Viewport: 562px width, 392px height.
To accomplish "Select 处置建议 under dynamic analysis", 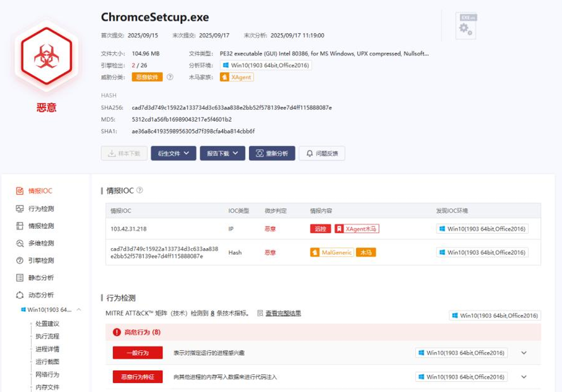I will pyautogui.click(x=47, y=324).
